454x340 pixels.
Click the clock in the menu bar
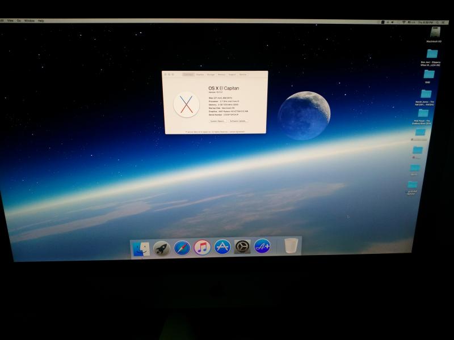pyautogui.click(x=425, y=22)
